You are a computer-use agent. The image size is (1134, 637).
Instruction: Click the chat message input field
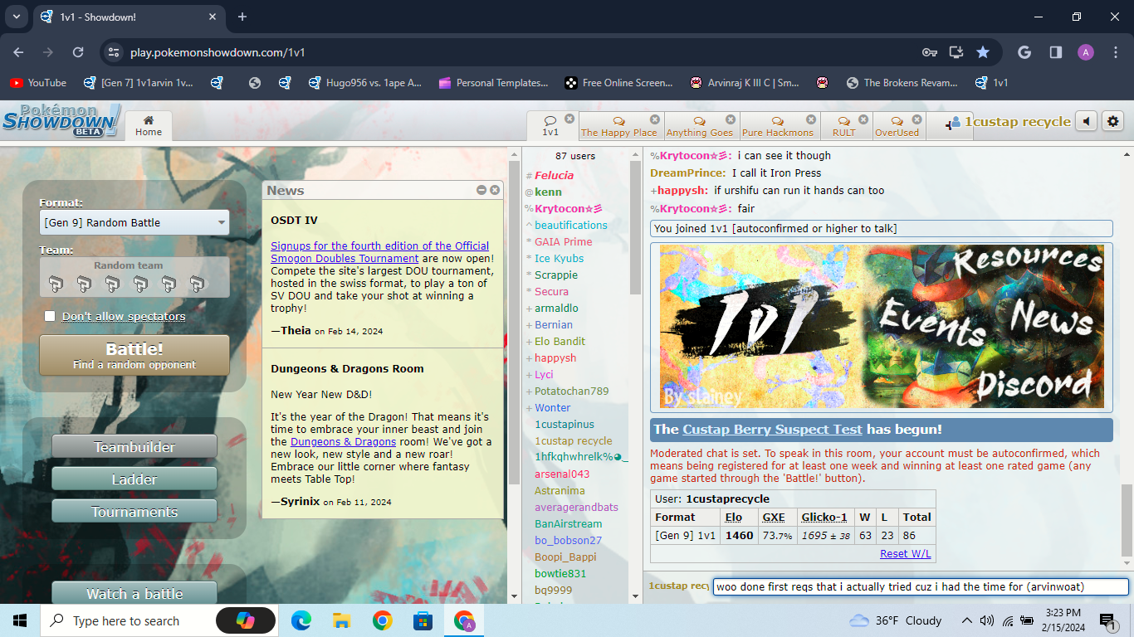pyautogui.click(x=921, y=586)
